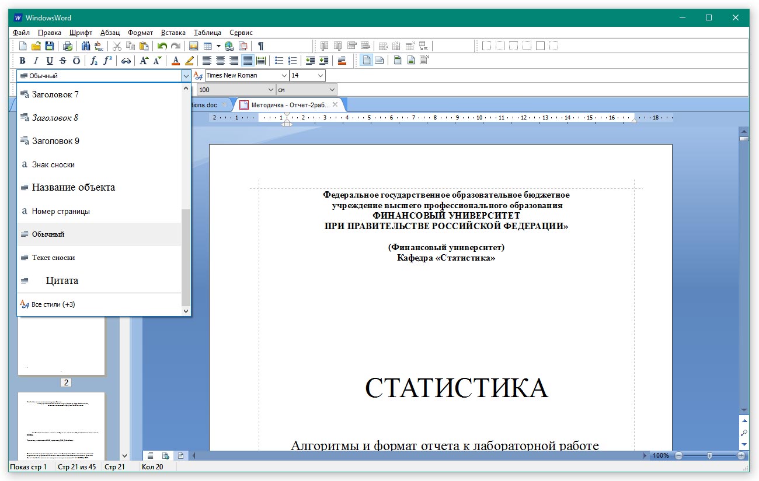
Task: Toggle justify paragraph alignment
Action: (x=248, y=61)
